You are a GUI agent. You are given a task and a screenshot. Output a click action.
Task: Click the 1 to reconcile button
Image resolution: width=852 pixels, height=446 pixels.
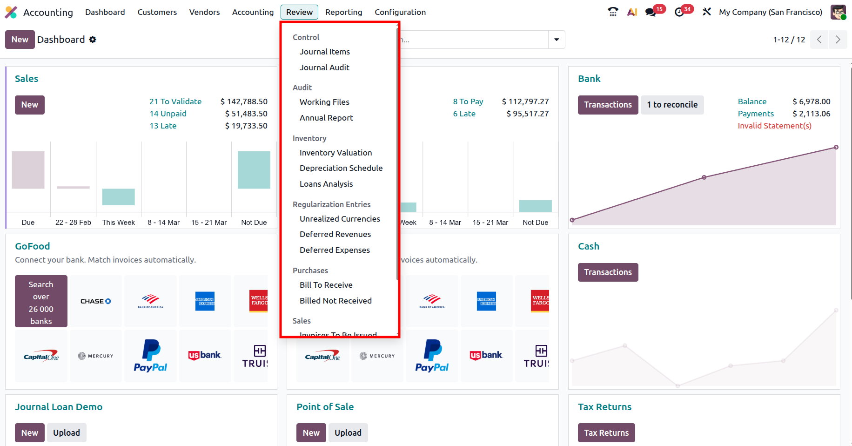tap(672, 105)
